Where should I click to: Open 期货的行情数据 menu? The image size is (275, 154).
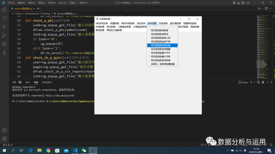coord(114,30)
